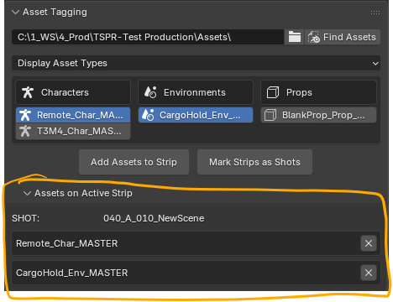Open the folder browser icon
Viewport: 393px width, 302px height.
click(295, 37)
